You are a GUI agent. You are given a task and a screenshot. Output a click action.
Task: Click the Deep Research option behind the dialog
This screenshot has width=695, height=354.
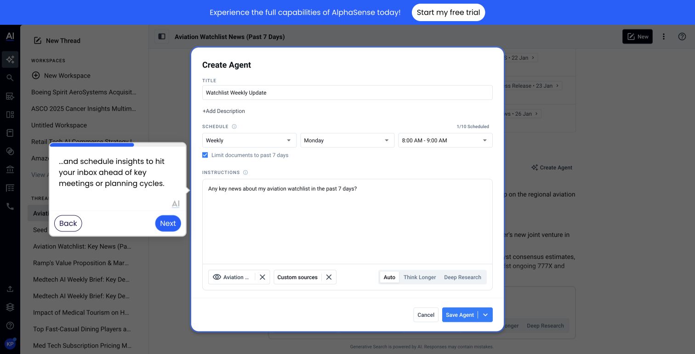(x=545, y=326)
